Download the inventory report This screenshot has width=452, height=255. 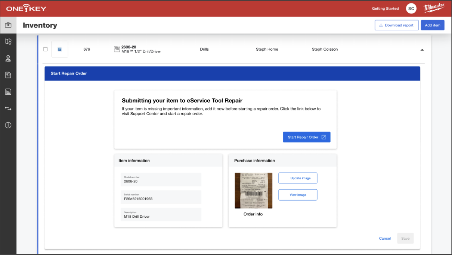396,25
